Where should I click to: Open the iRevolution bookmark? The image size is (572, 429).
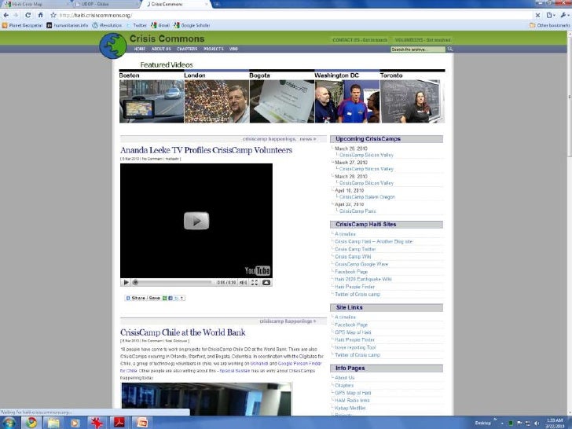pos(107,25)
